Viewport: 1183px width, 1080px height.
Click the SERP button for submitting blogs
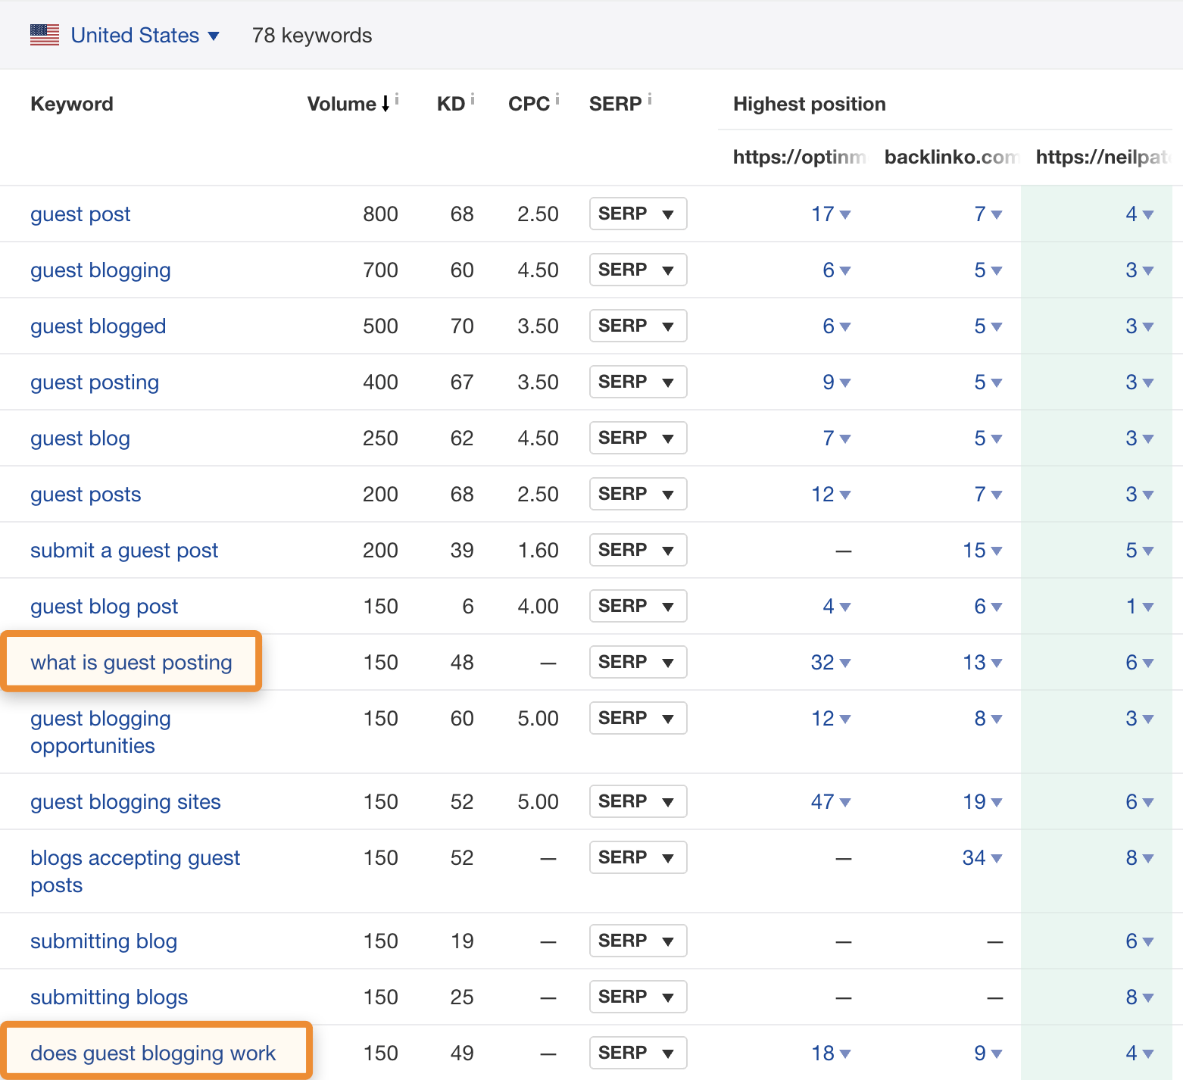[638, 997]
